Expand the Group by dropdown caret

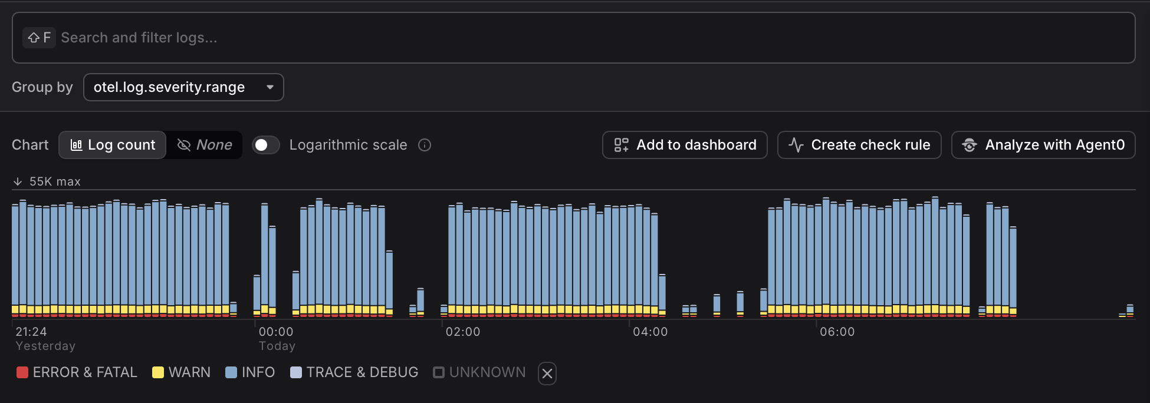tap(270, 87)
